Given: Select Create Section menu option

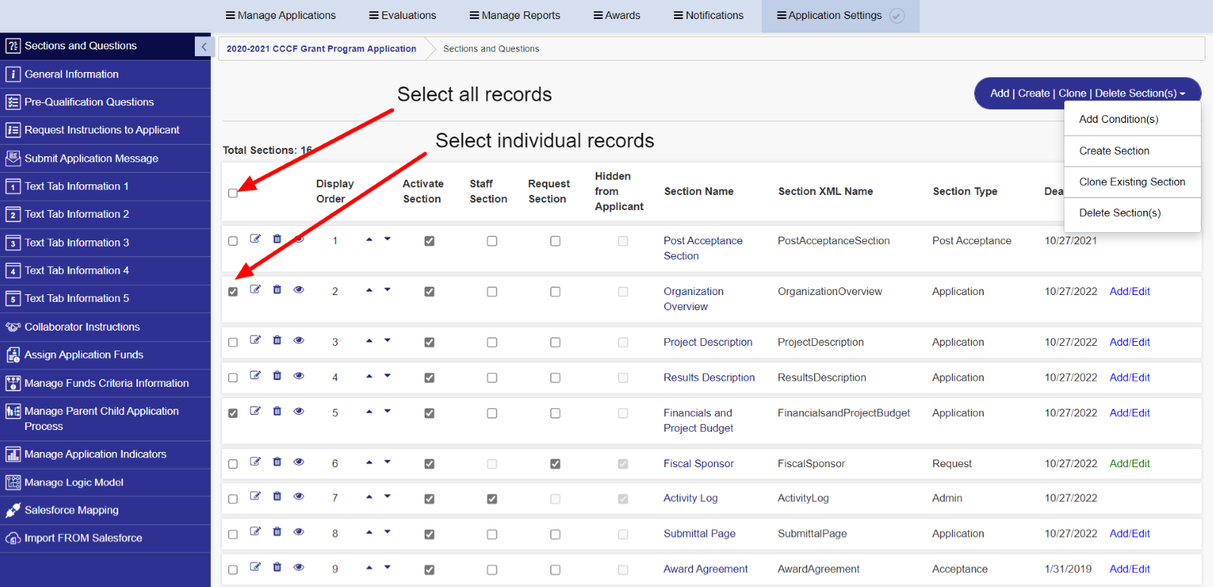Looking at the screenshot, I should coord(1114,151).
